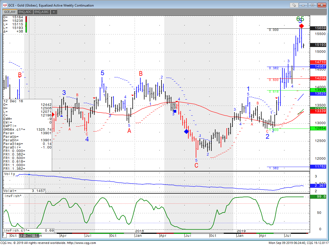Click the small blue square marker on chart
329x245 pixels.
click(x=175, y=111)
